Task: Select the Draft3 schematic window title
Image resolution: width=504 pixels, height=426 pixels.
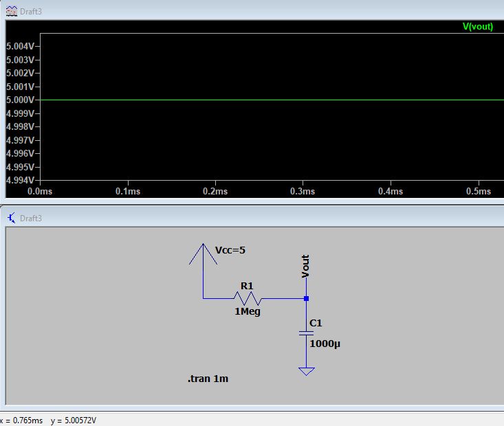Action: (31, 218)
